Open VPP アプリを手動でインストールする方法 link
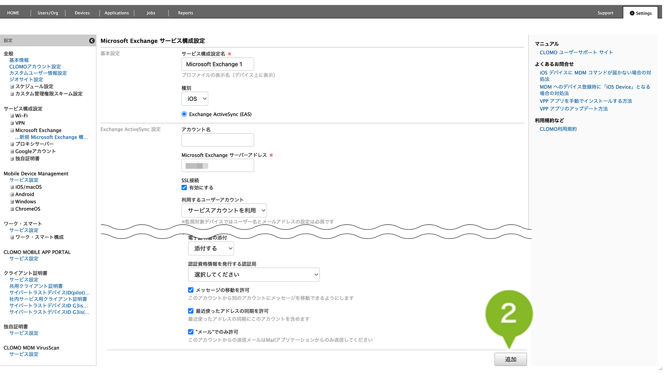This screenshot has height=375, width=667. coord(586,101)
